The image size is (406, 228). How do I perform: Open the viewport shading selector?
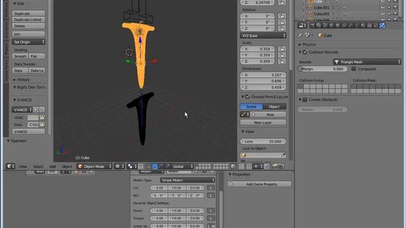point(120,166)
